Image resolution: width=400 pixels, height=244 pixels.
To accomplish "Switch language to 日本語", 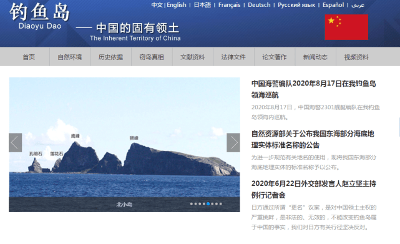I will pos(202,5).
